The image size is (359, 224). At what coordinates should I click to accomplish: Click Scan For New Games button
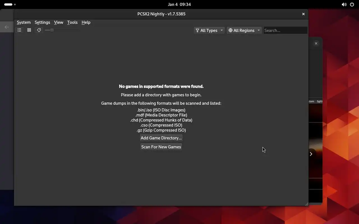click(x=161, y=147)
